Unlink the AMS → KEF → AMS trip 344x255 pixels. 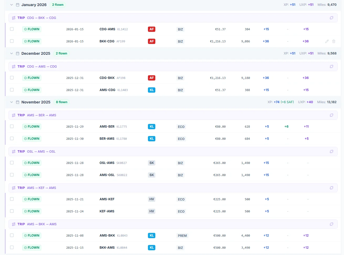[x=331, y=188]
